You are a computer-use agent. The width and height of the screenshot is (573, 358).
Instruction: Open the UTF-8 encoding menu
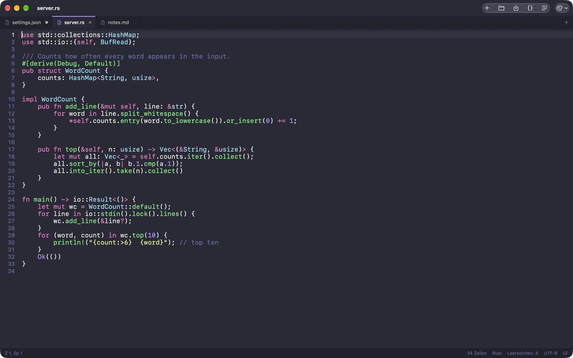coord(550,353)
